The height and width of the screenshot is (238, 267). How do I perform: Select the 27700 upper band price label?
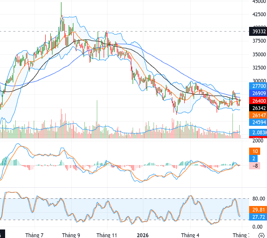coord(258,86)
